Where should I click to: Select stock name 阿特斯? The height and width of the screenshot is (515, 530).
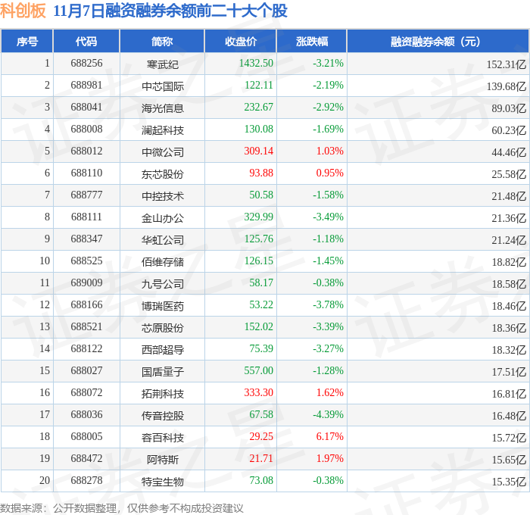click(x=162, y=460)
